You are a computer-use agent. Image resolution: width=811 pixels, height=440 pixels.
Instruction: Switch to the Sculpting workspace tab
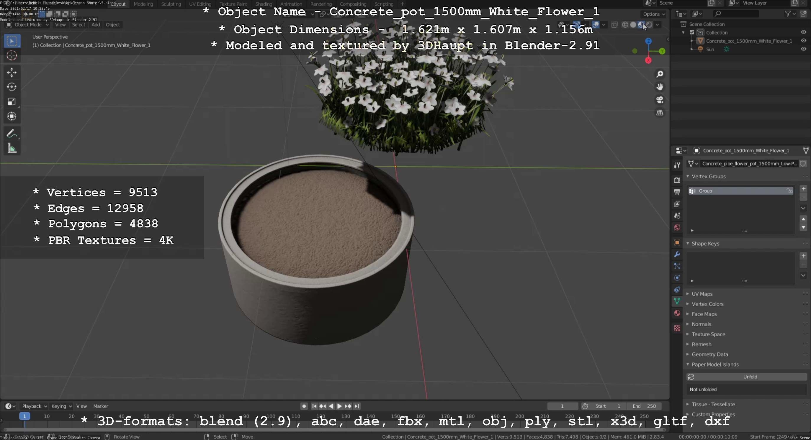point(171,4)
